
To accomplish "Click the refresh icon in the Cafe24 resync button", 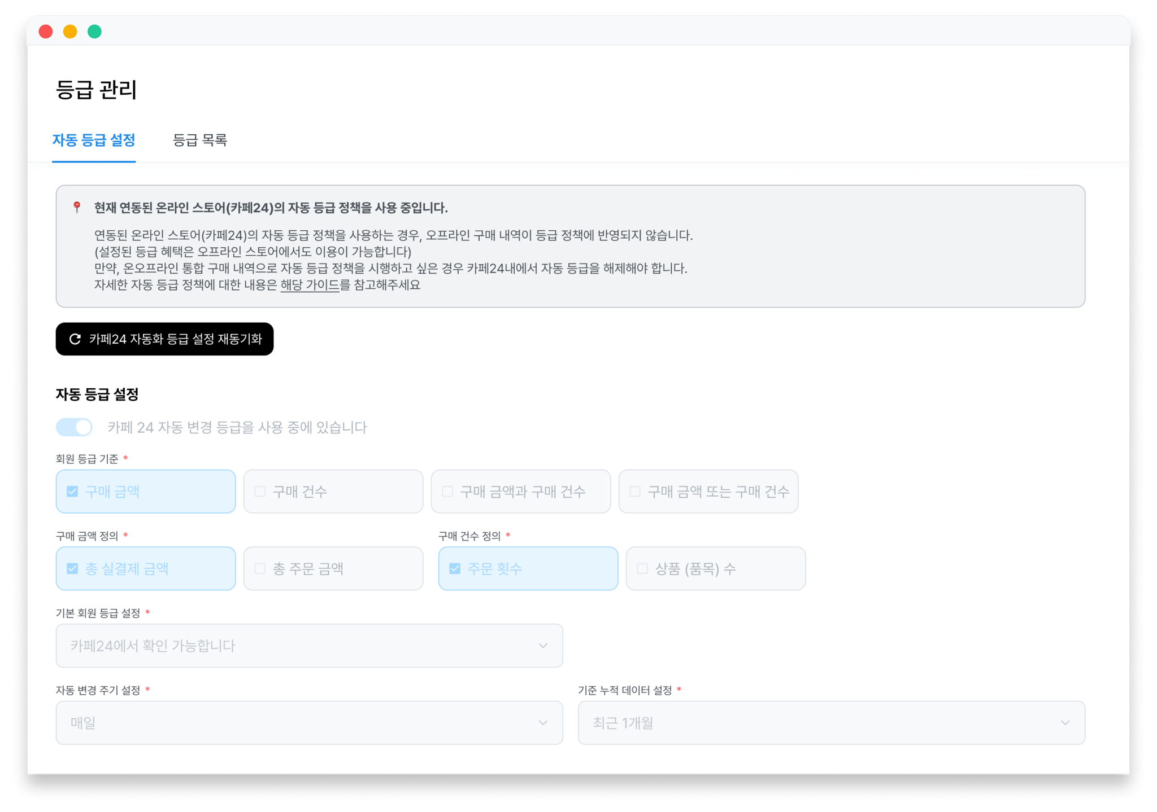I will tap(75, 339).
